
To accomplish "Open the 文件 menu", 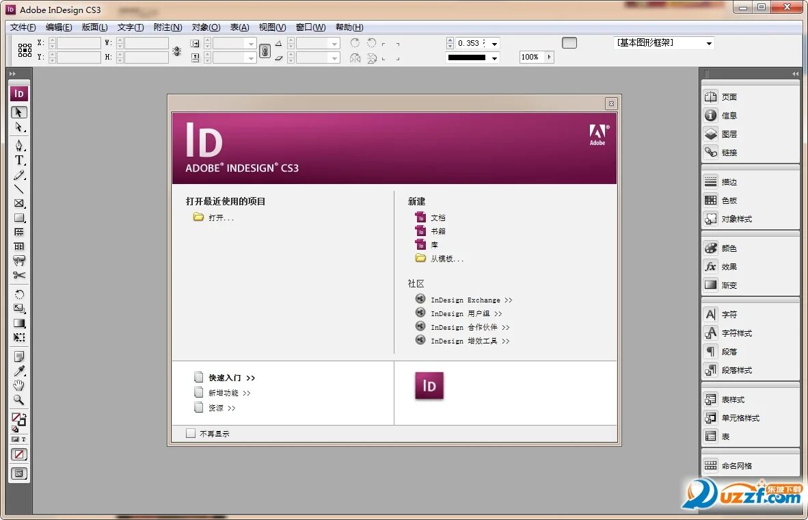I will [22, 27].
